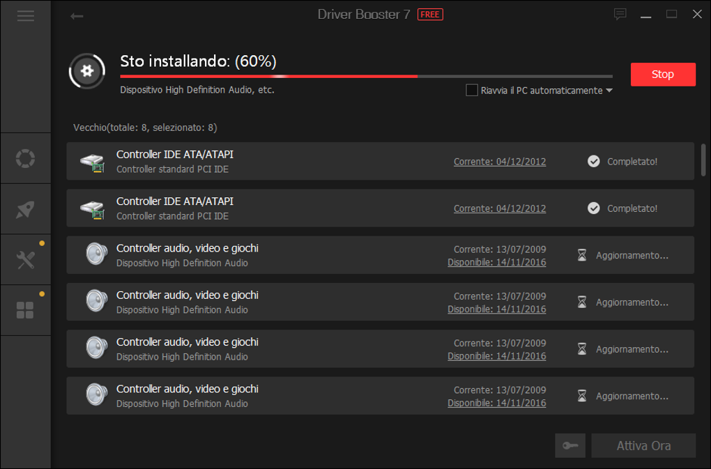
Task: Click first Corrente: 13/07/2009 date
Action: (500, 249)
